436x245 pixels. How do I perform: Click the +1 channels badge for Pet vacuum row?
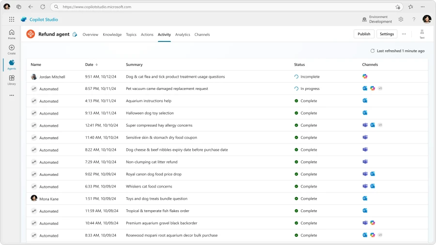click(x=380, y=88)
